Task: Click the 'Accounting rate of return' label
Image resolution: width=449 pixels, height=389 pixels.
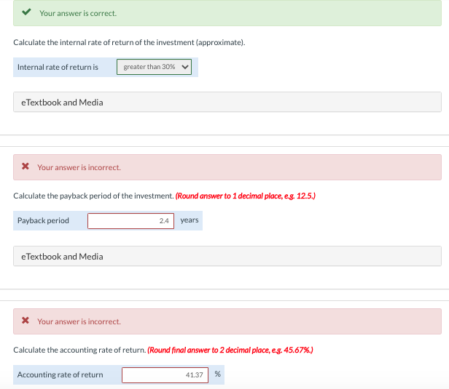Action: pyautogui.click(x=60, y=374)
